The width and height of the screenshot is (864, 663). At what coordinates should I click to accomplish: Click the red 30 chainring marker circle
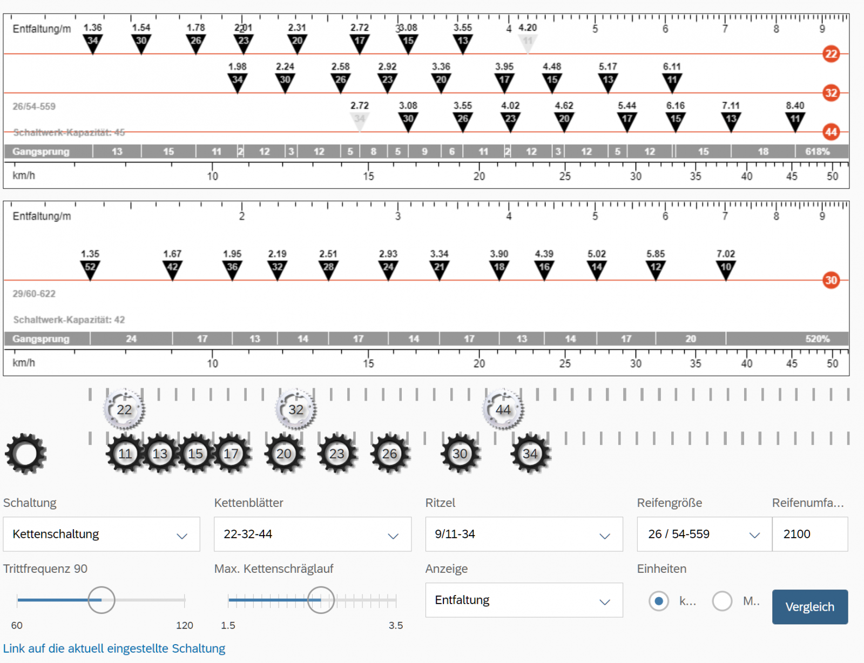pos(831,280)
